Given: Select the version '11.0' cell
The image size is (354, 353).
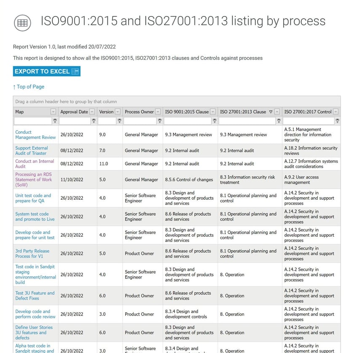Looking at the screenshot, I should 110,163.
